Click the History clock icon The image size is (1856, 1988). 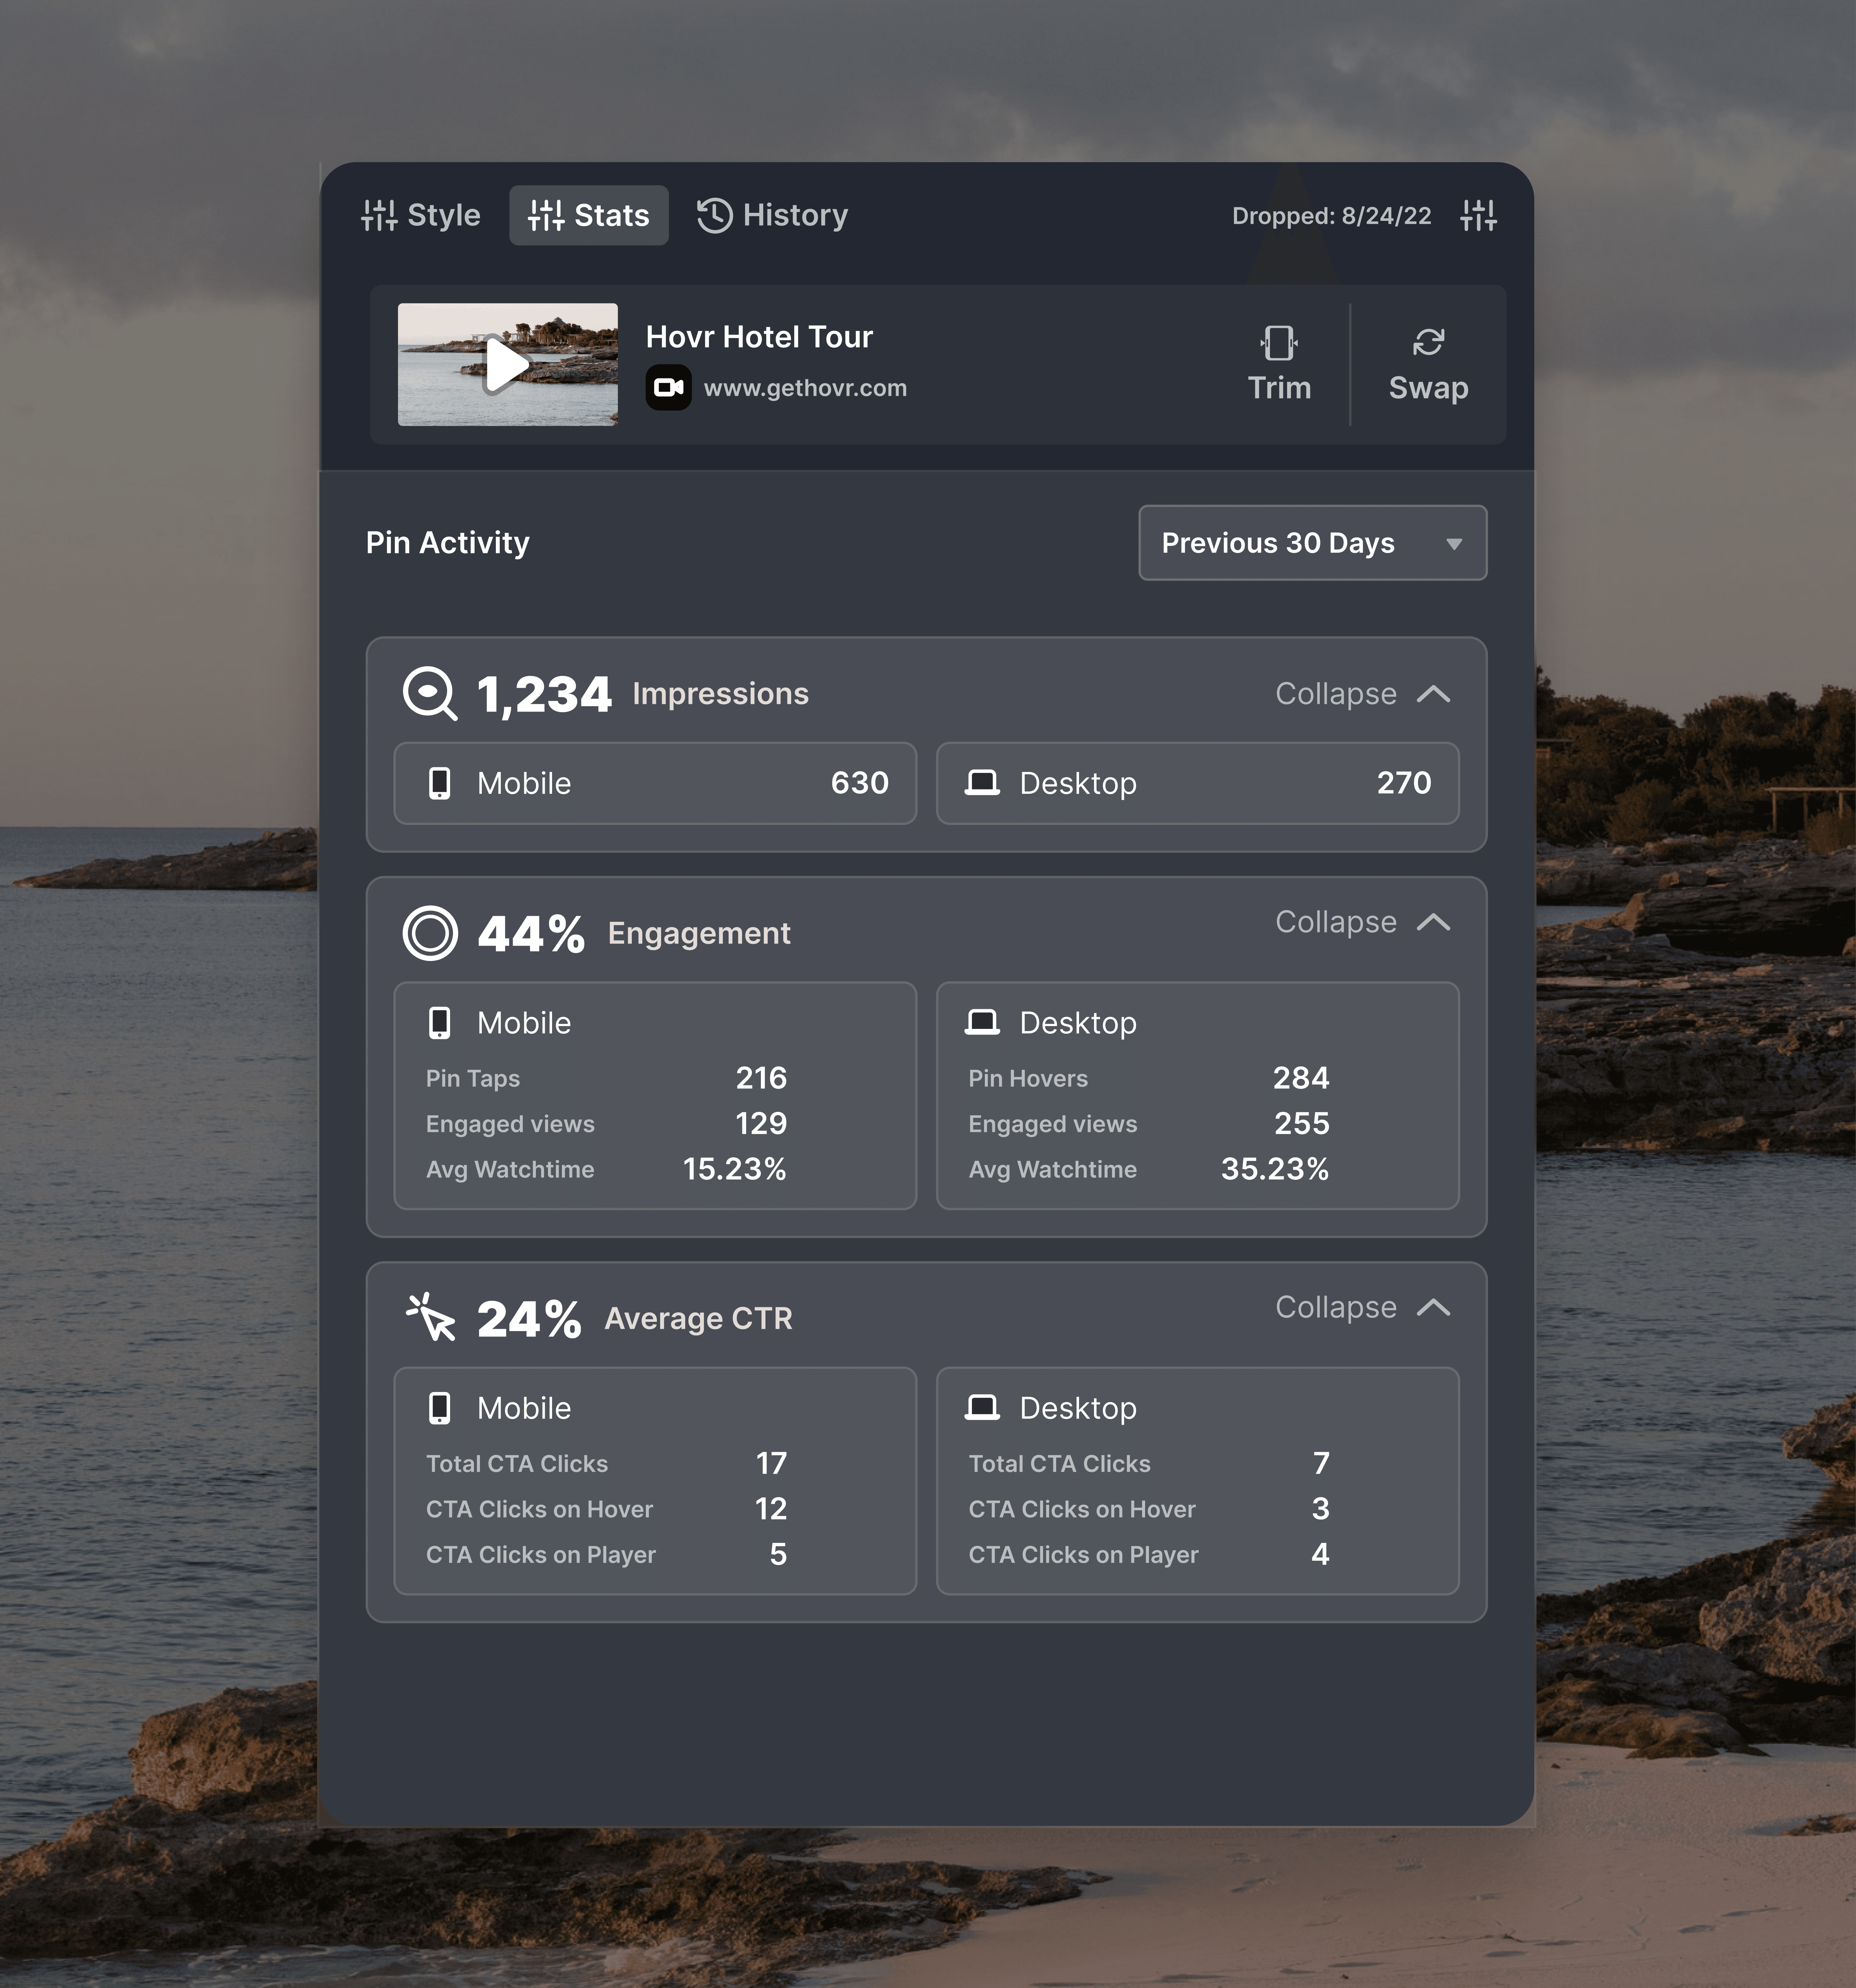point(714,215)
